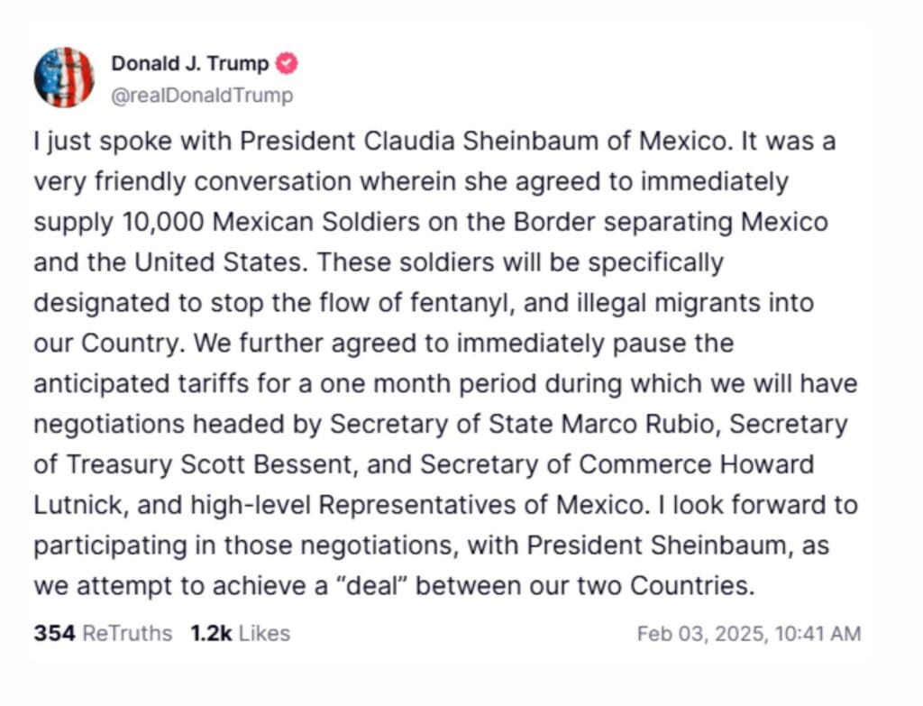Click the red verified checkmark badge
The image size is (923, 706).
tap(288, 64)
